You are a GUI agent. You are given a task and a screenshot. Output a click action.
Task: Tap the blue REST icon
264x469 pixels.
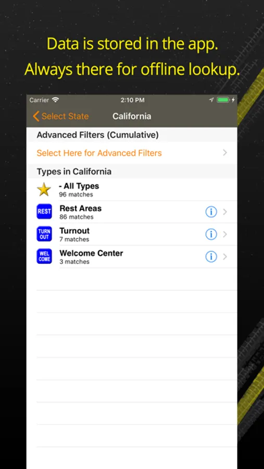point(44,212)
